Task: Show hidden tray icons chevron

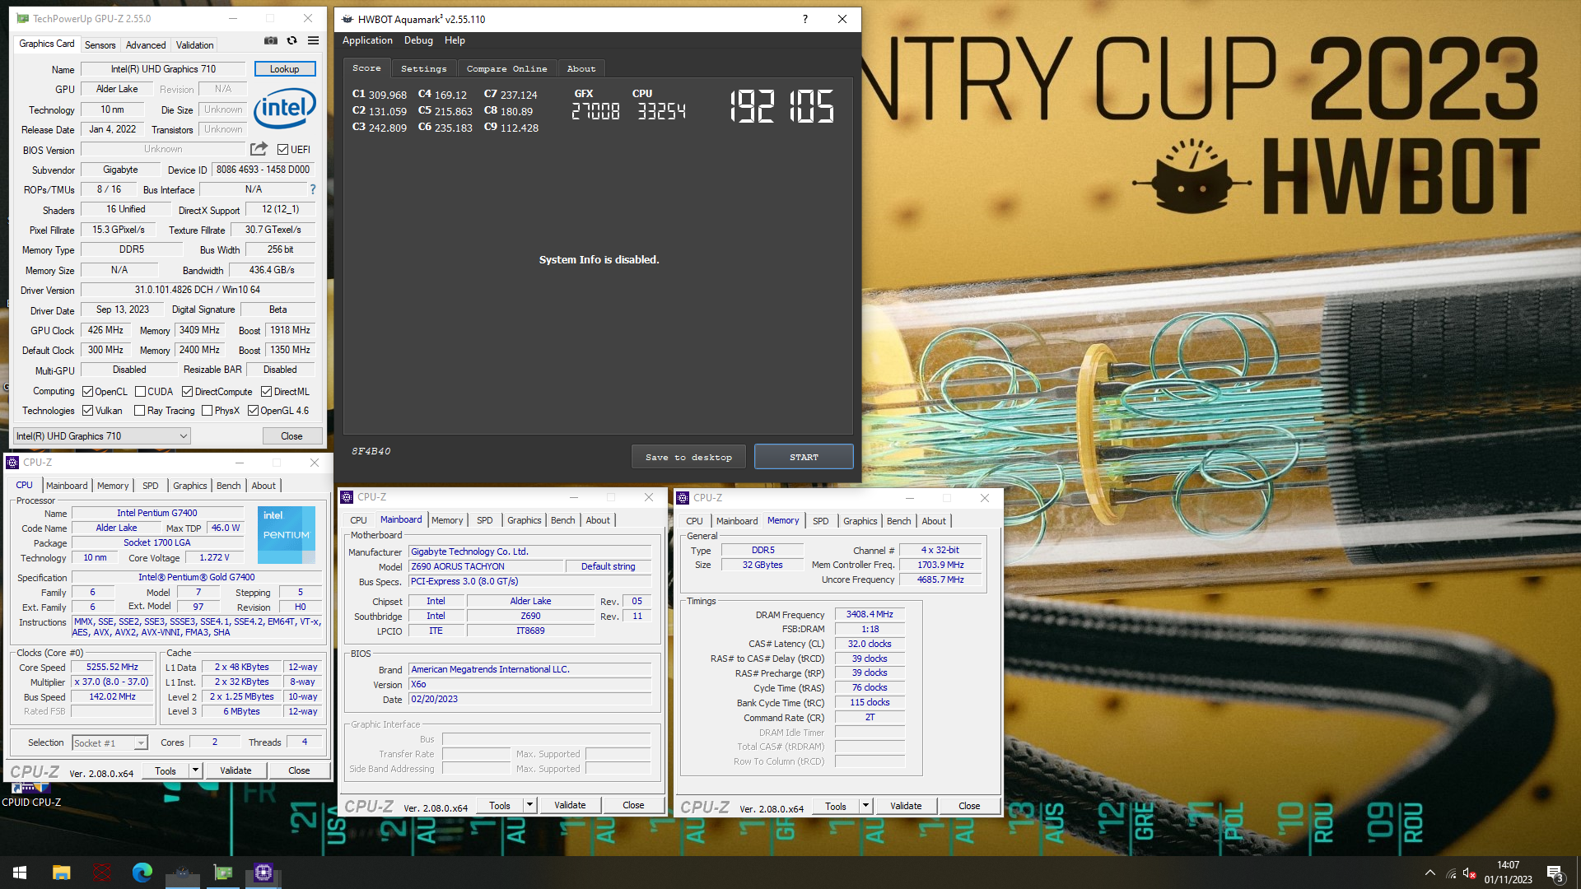Action: [1429, 873]
